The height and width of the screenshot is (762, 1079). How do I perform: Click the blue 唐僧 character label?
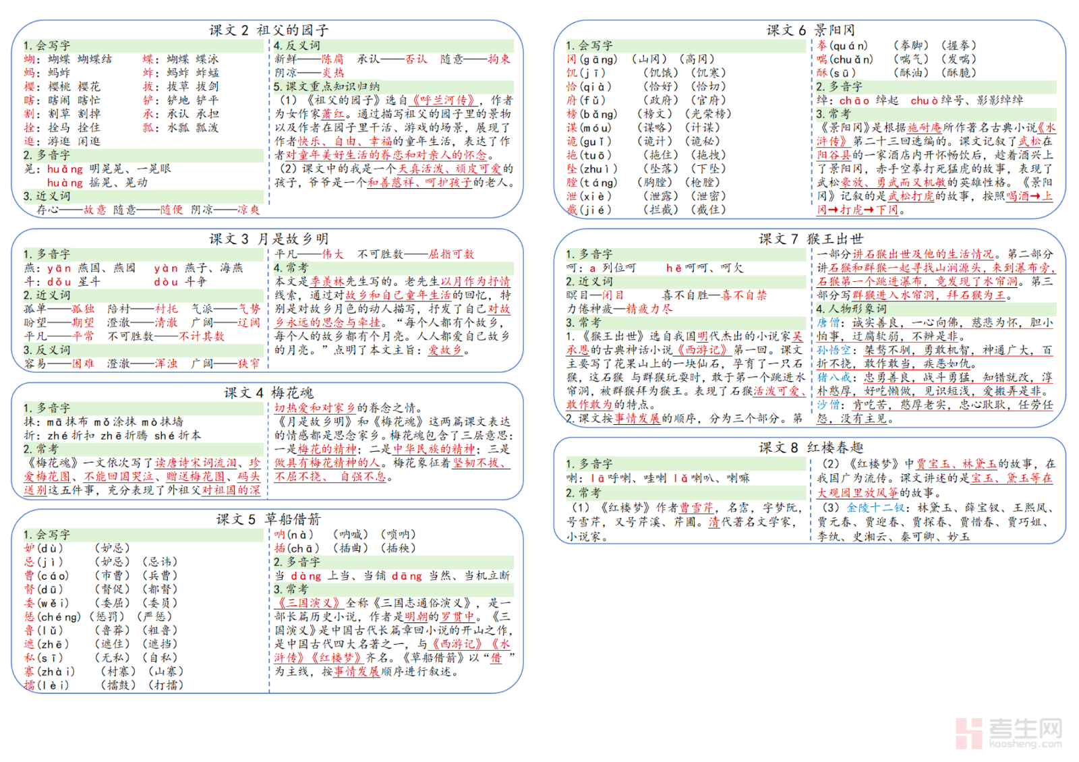(828, 323)
